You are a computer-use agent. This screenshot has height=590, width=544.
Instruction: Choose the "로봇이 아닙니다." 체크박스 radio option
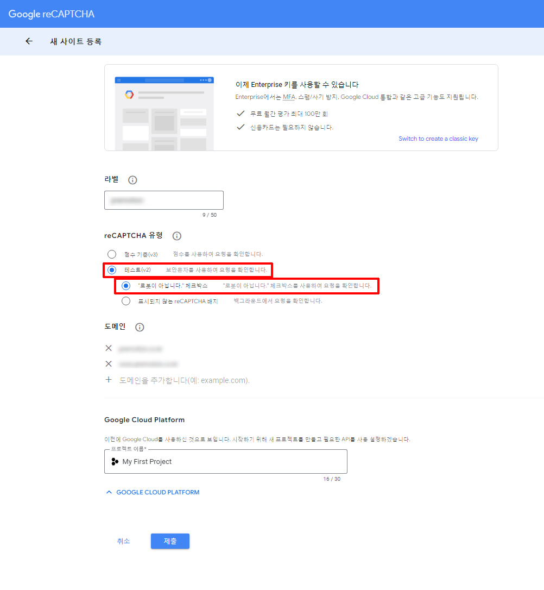point(126,286)
